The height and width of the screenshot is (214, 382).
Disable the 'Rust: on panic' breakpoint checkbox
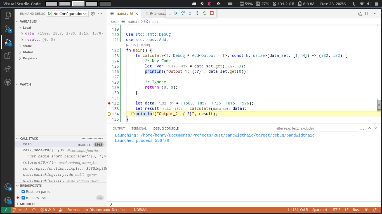[23, 191]
